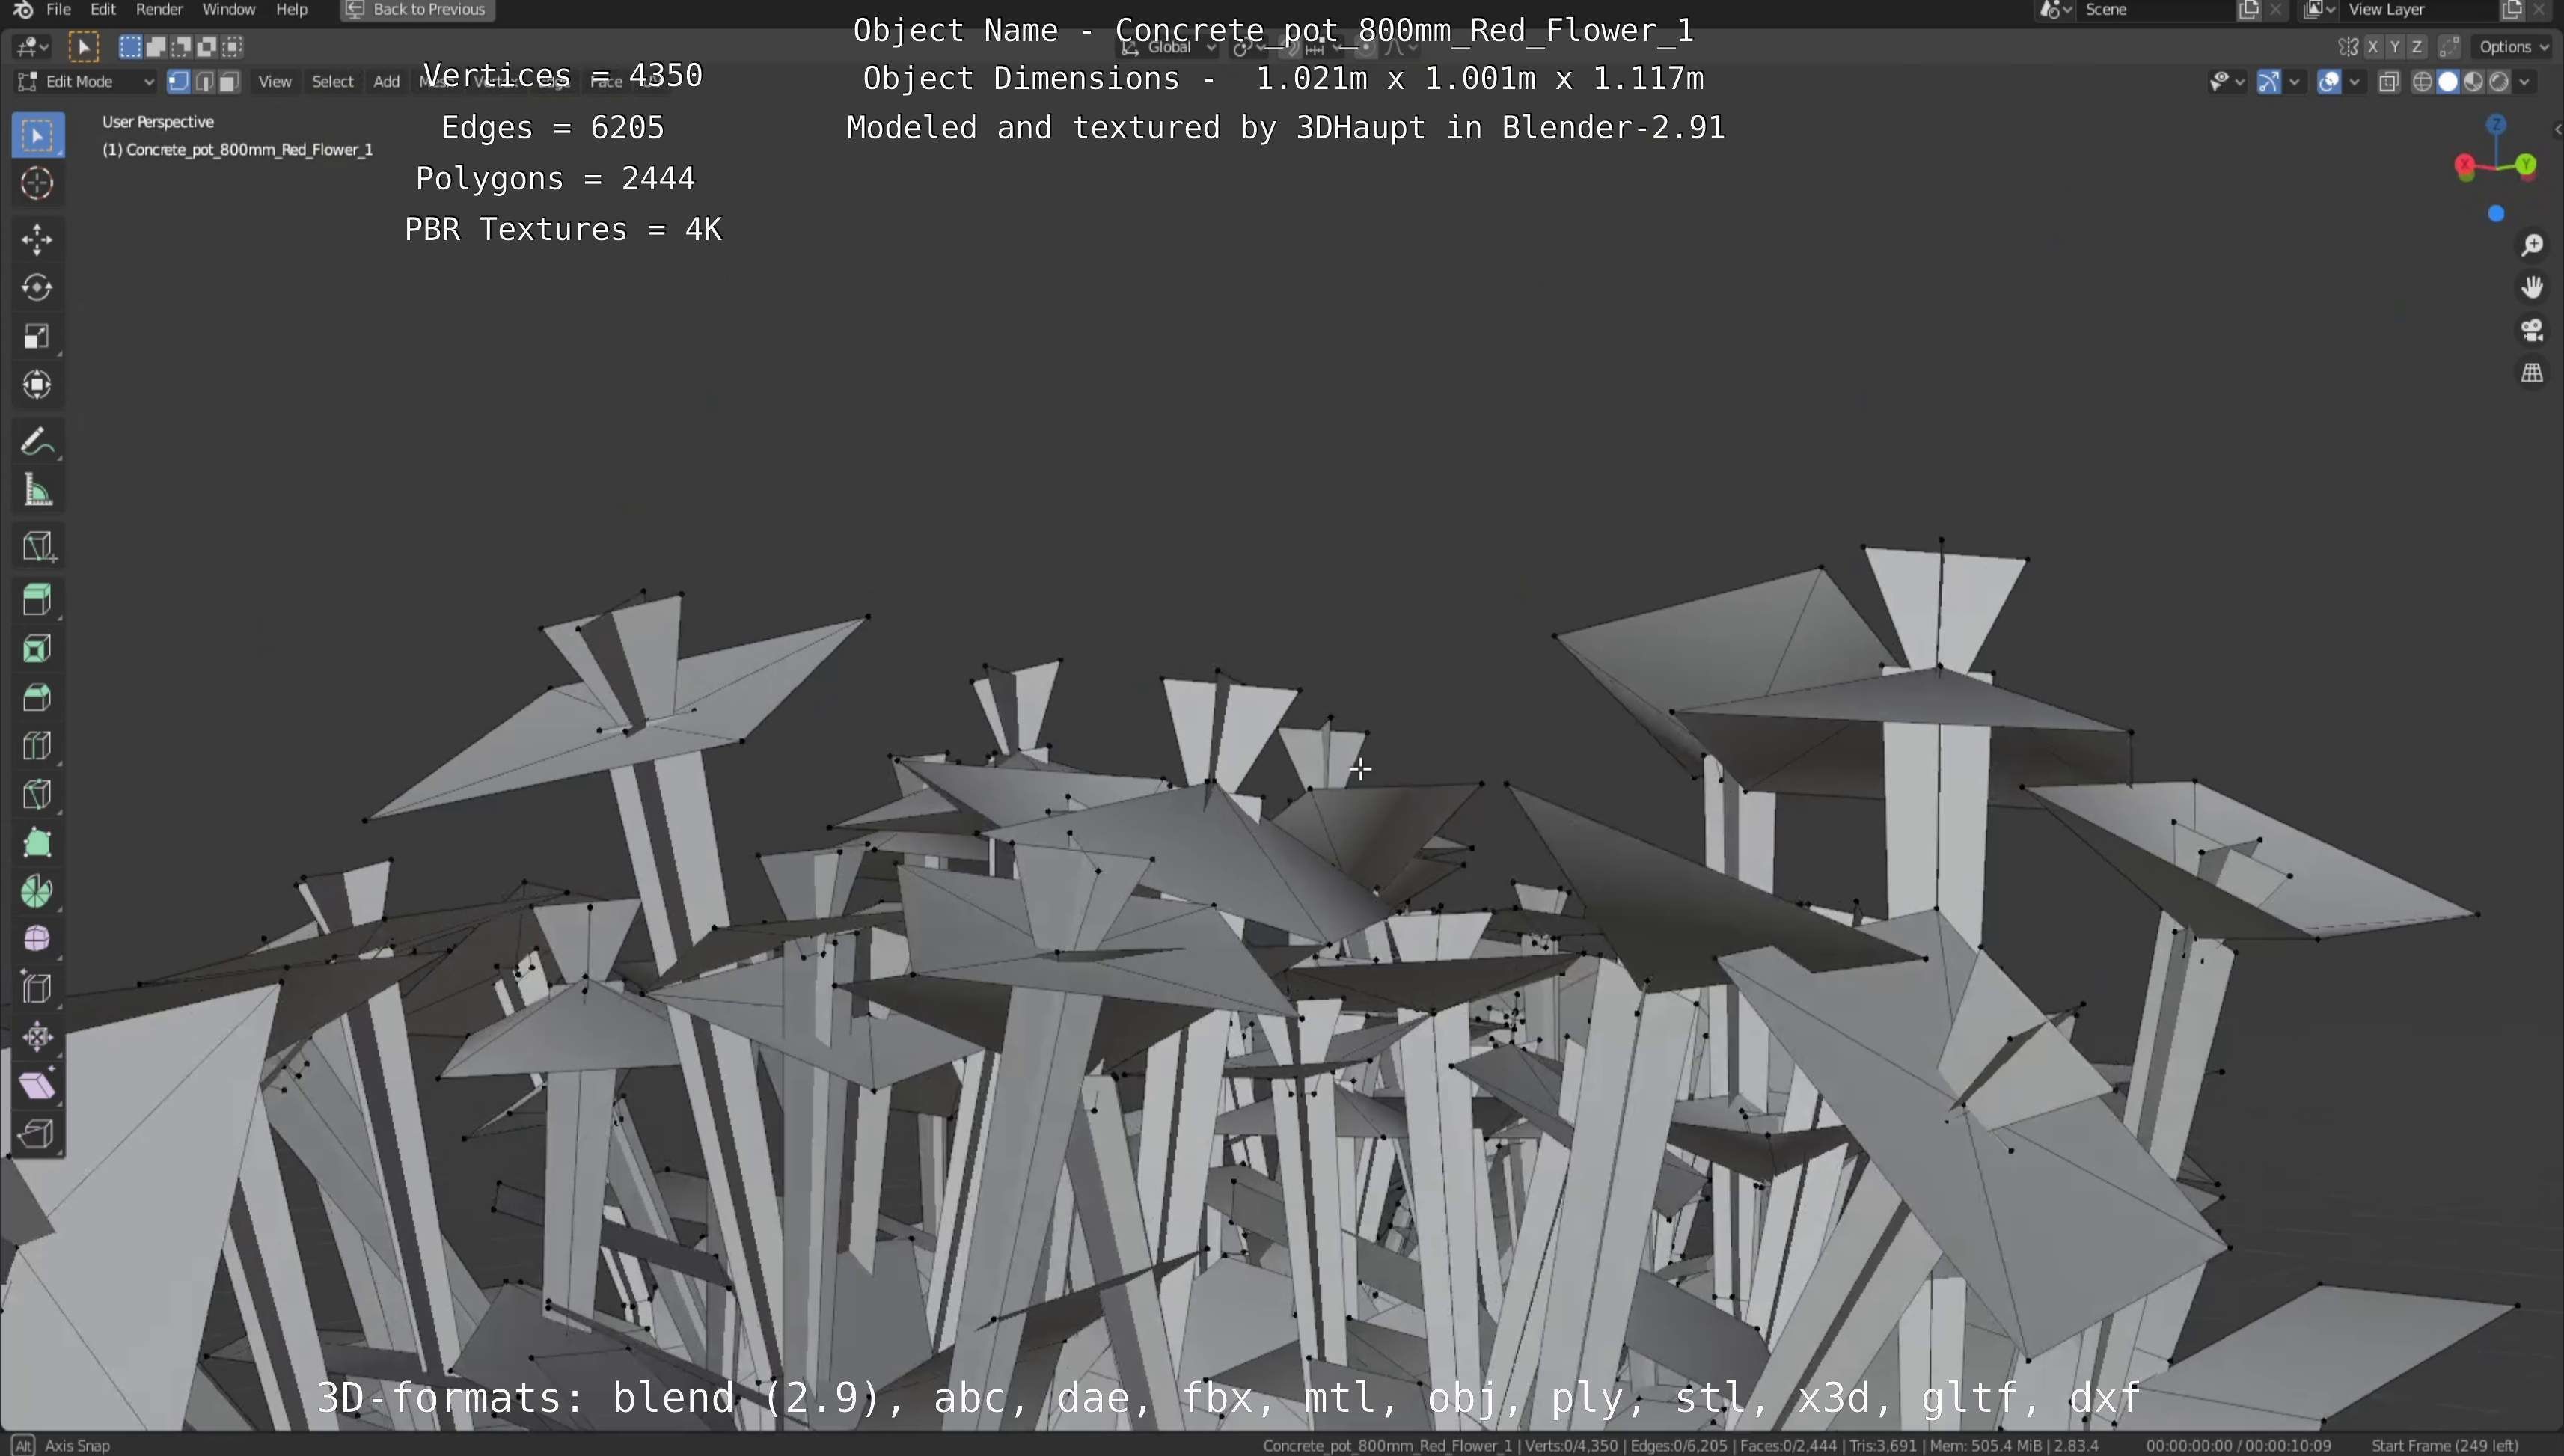Toggle X-ray view button
The width and height of the screenshot is (2564, 1456).
[2389, 82]
